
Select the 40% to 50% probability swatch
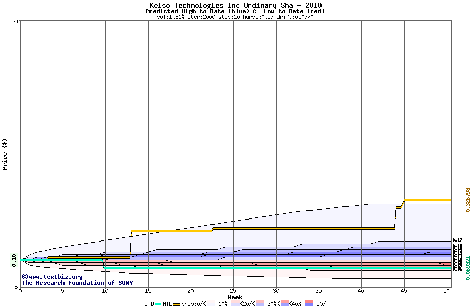tap(309, 304)
